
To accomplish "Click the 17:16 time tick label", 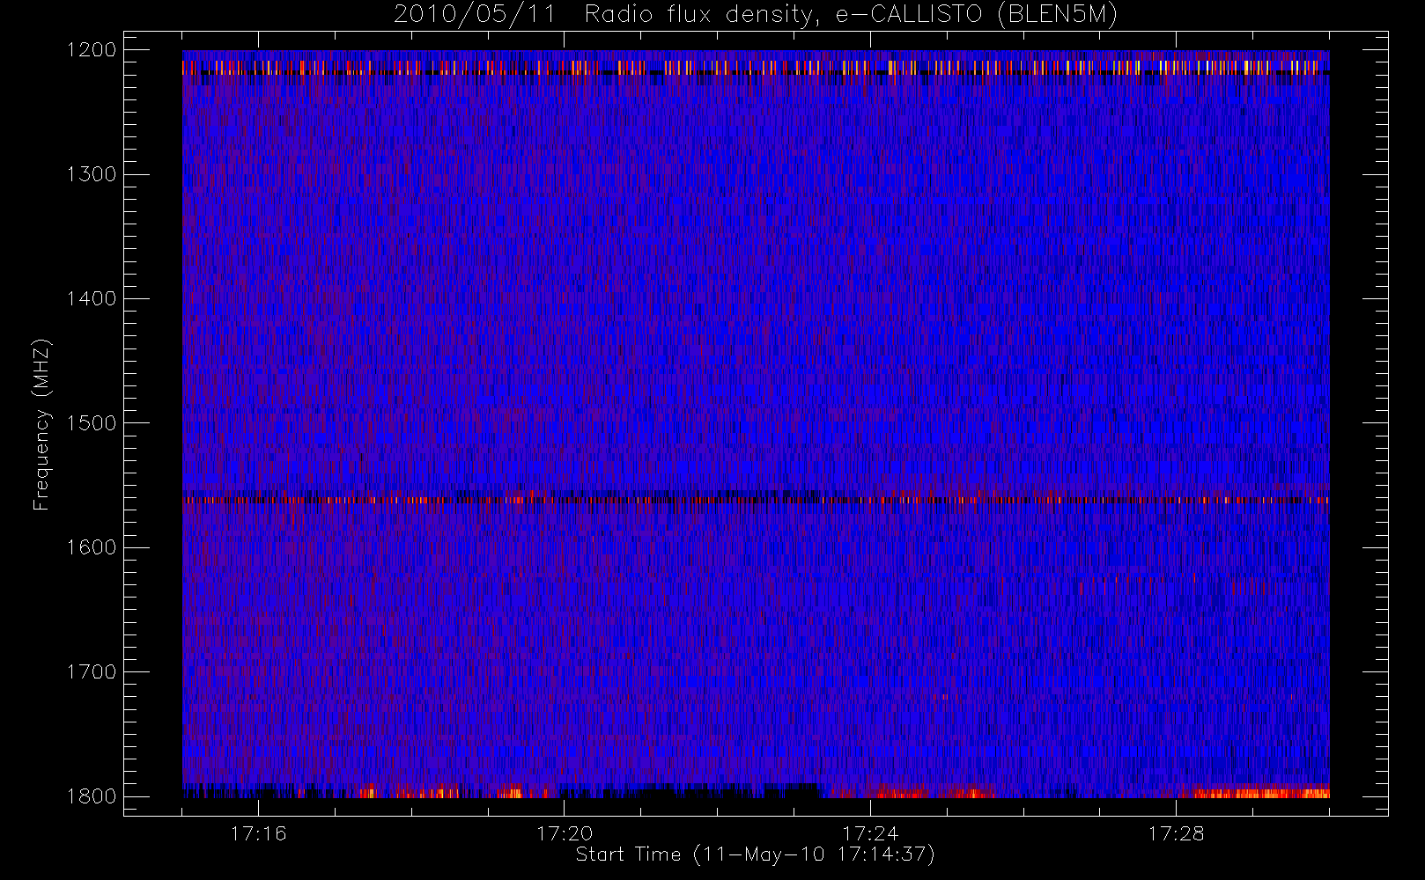I will click(x=258, y=833).
